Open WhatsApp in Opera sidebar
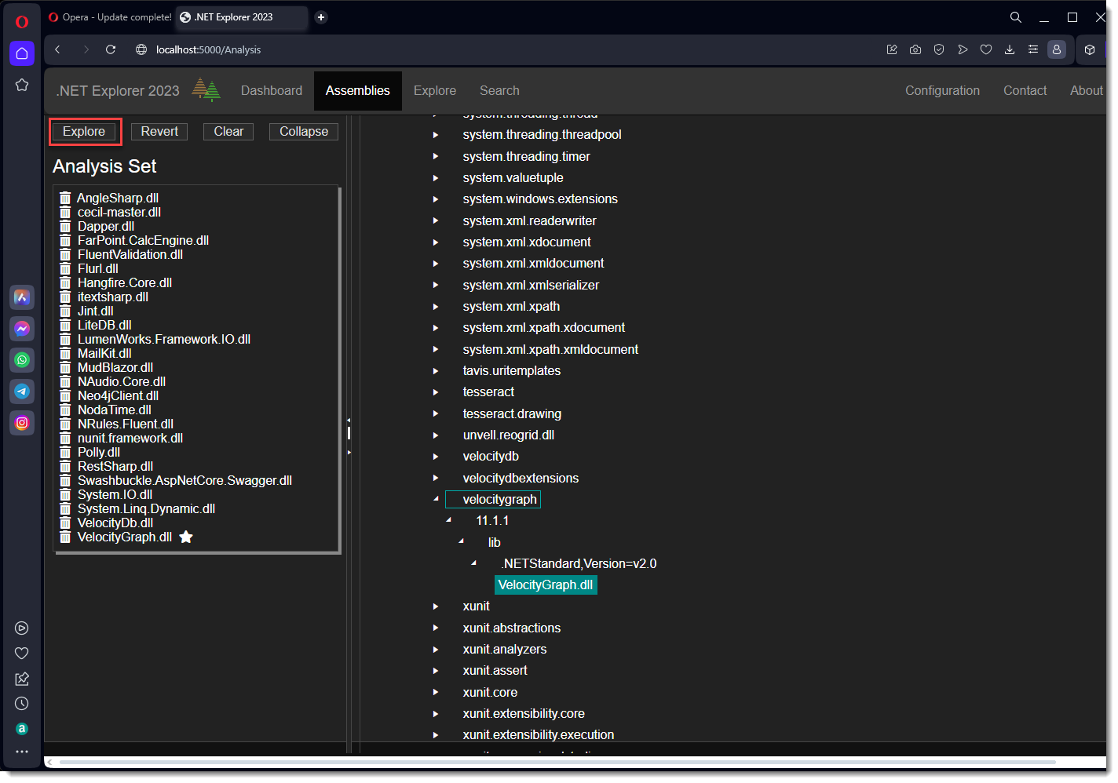 (22, 360)
